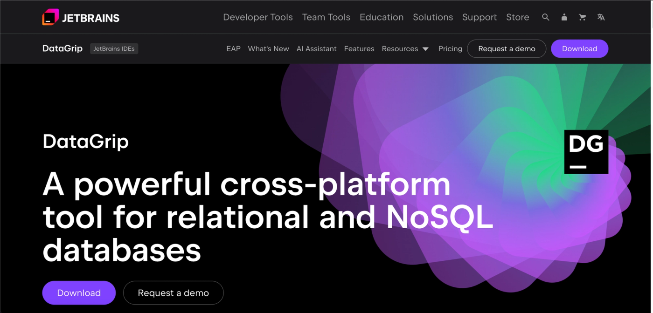Open the shopping cart icon

pyautogui.click(x=583, y=17)
